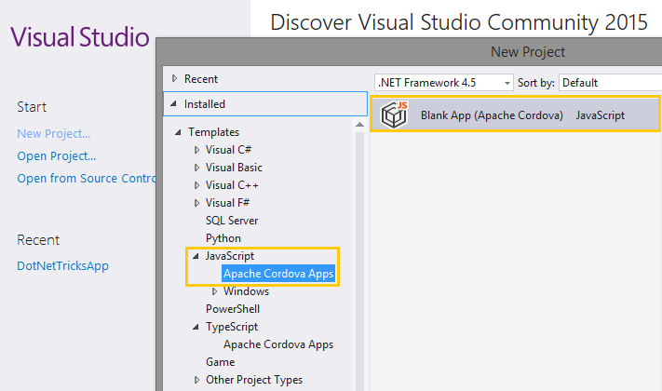Expand the Windows node under JavaScript
Viewport: 662px width, 391px height.
(214, 291)
